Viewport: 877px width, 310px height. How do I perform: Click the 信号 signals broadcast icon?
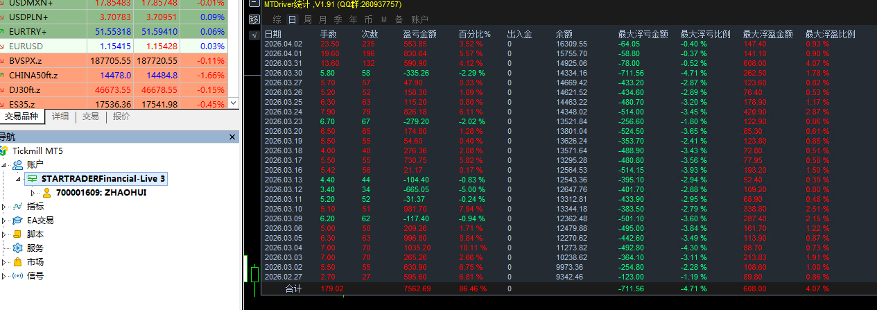18,275
